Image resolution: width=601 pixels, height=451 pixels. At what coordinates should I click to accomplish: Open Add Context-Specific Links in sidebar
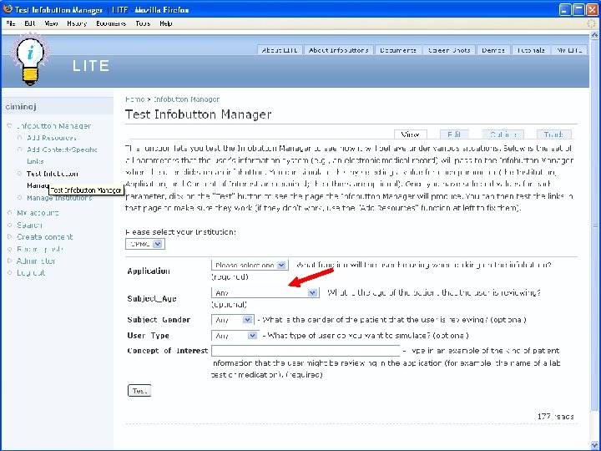(62, 155)
